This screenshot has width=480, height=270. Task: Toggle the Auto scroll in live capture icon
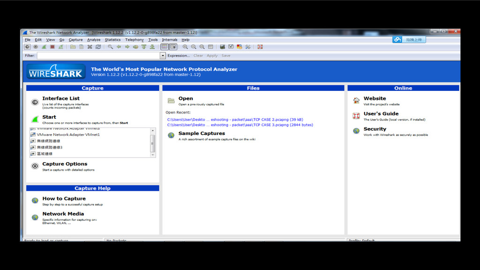click(173, 47)
